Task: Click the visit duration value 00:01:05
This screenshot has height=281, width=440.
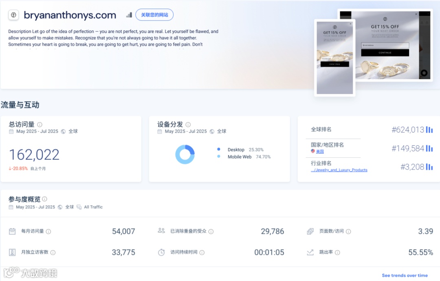Action: click(269, 252)
